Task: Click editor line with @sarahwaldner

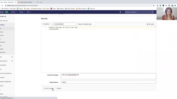Action: point(54,29)
